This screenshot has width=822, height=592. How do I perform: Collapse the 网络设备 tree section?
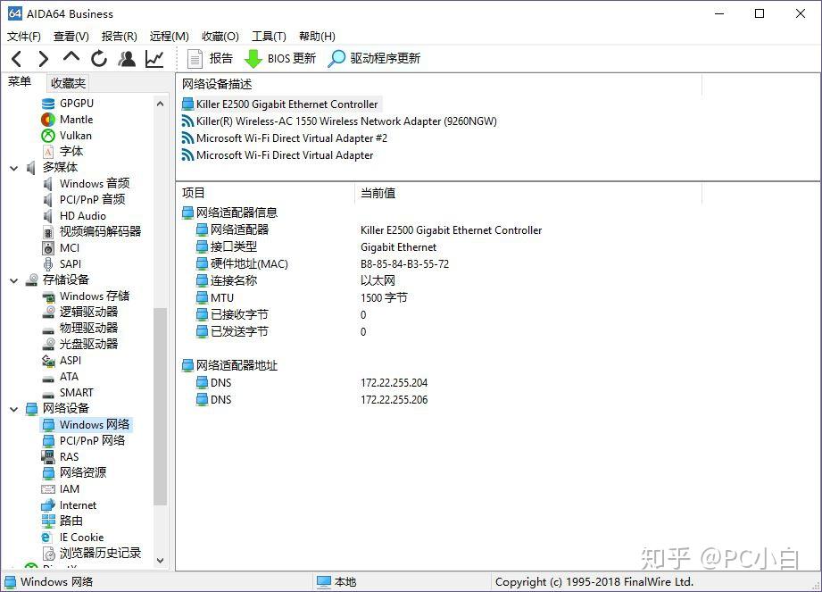click(x=12, y=408)
